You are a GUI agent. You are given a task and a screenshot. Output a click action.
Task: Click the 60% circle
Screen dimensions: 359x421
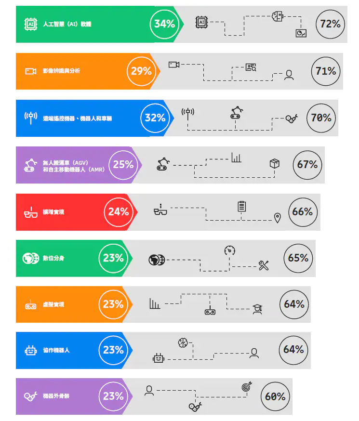coord(275,396)
